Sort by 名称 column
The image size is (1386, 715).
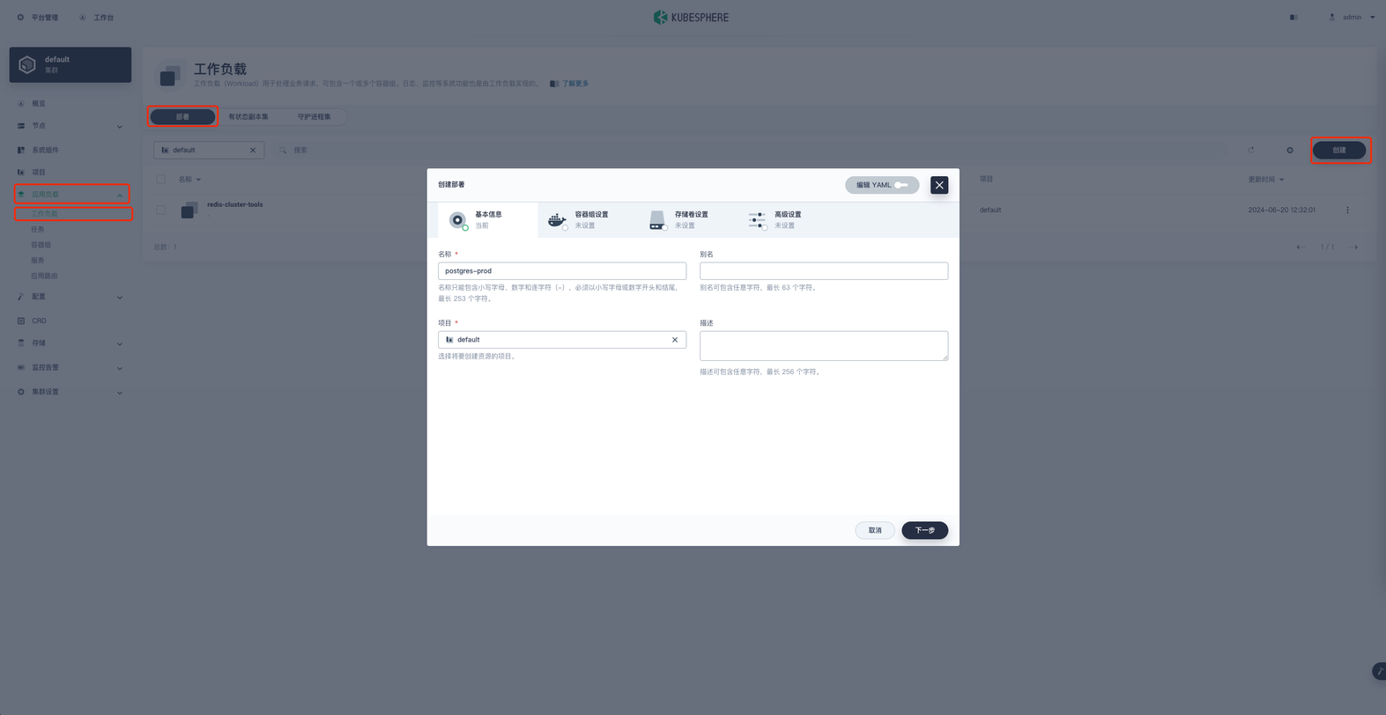[x=189, y=180]
